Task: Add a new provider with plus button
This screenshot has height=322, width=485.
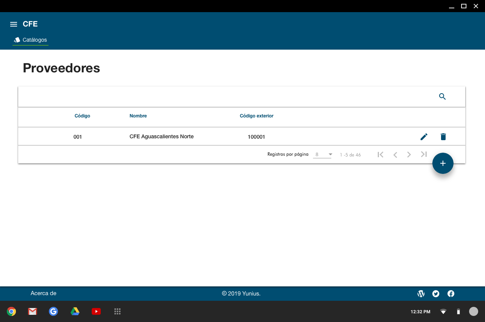Action: 443,163
